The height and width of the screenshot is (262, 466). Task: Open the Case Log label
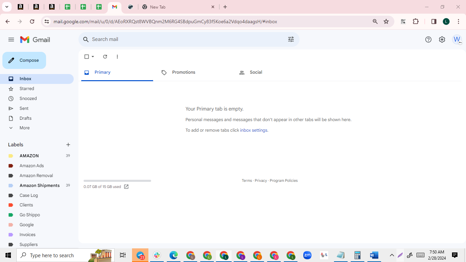[37, 195]
